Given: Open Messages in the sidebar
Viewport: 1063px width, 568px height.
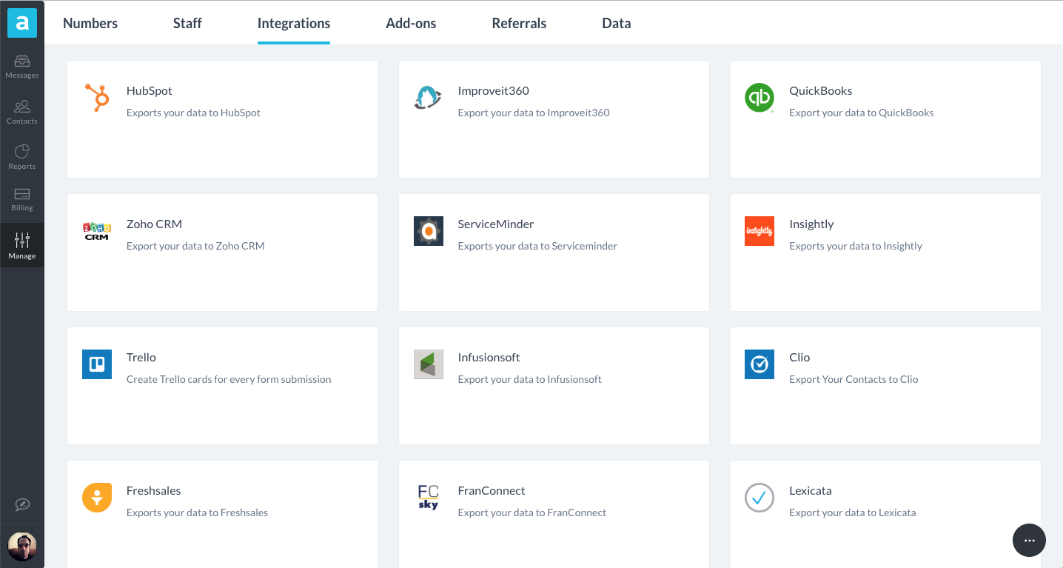Looking at the screenshot, I should (22, 67).
